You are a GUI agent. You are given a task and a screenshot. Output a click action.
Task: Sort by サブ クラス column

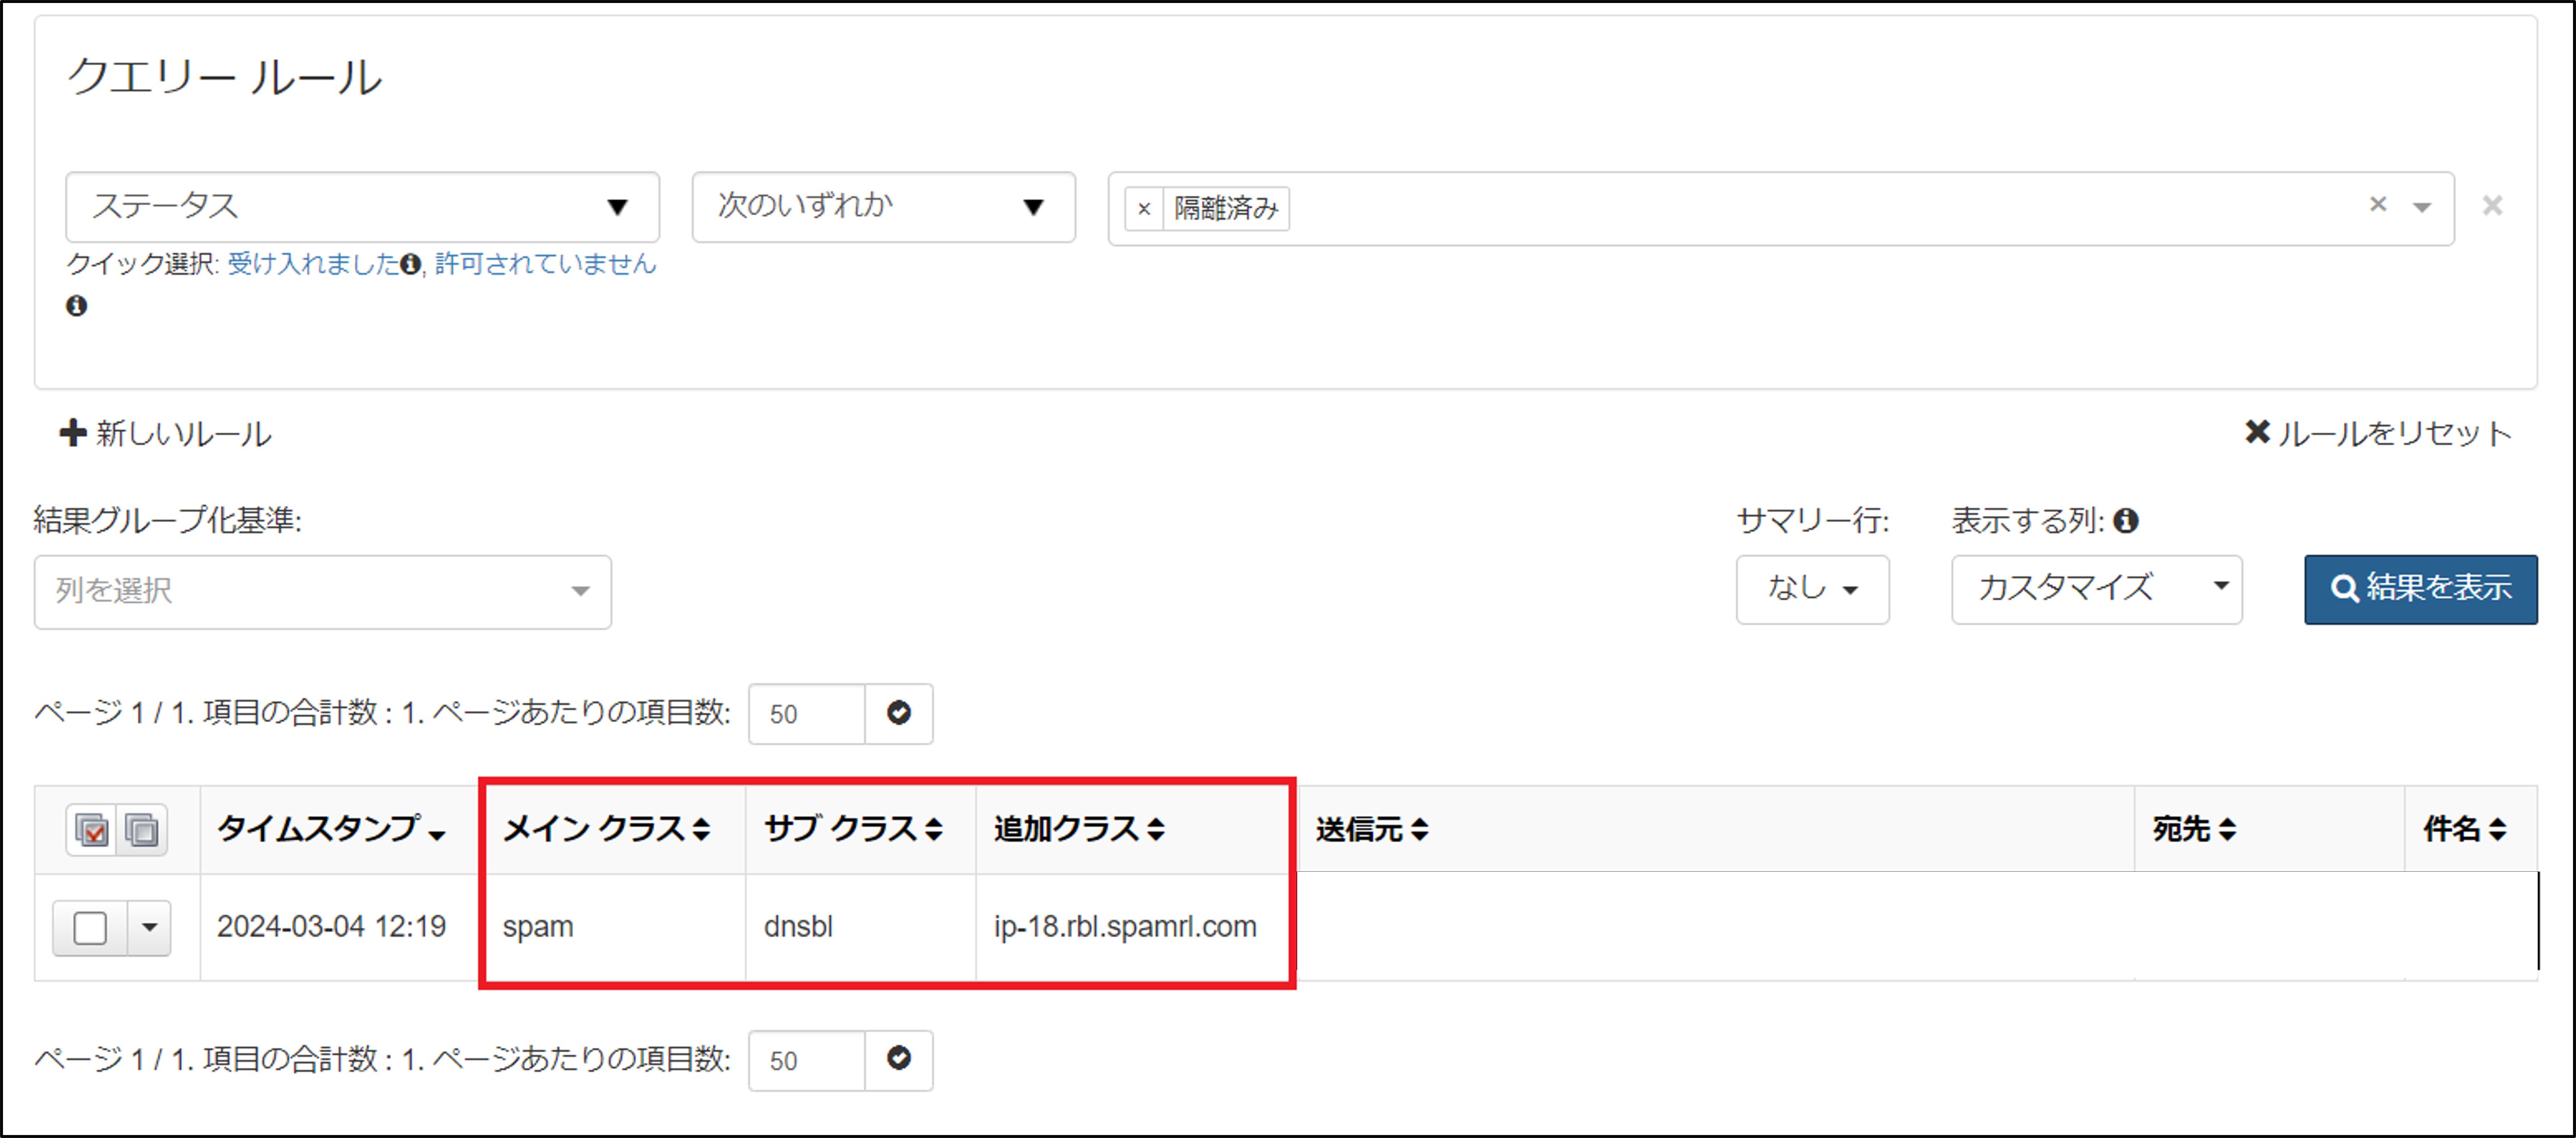click(853, 829)
